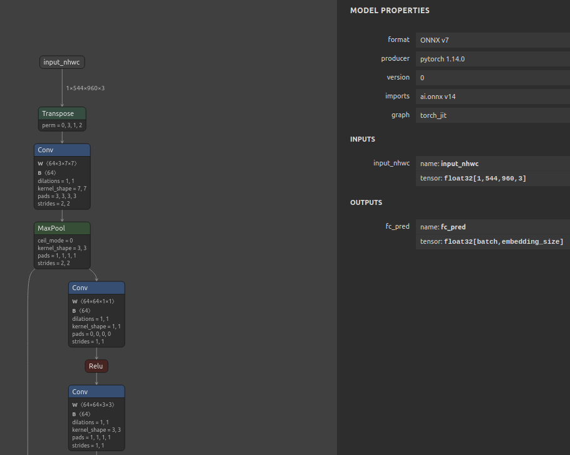Image resolution: width=570 pixels, height=455 pixels.
Task: Click the perm attribute of Transpose
Action: [x=62, y=125]
